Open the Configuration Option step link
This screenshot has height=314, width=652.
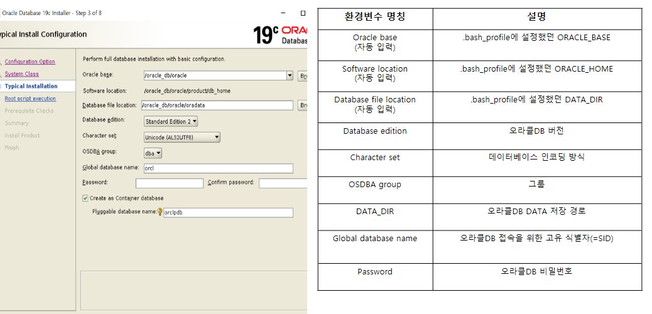[30, 62]
